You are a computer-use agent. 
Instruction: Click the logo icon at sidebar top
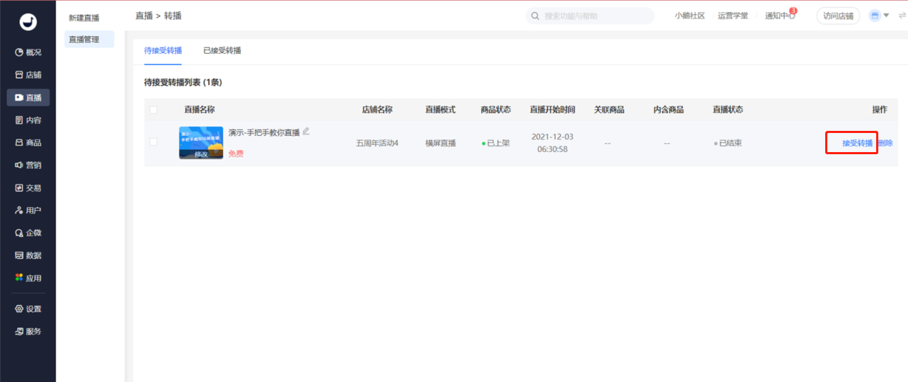click(28, 23)
